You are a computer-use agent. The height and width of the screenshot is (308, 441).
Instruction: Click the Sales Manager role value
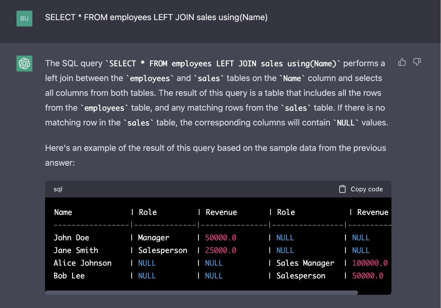pyautogui.click(x=305, y=263)
